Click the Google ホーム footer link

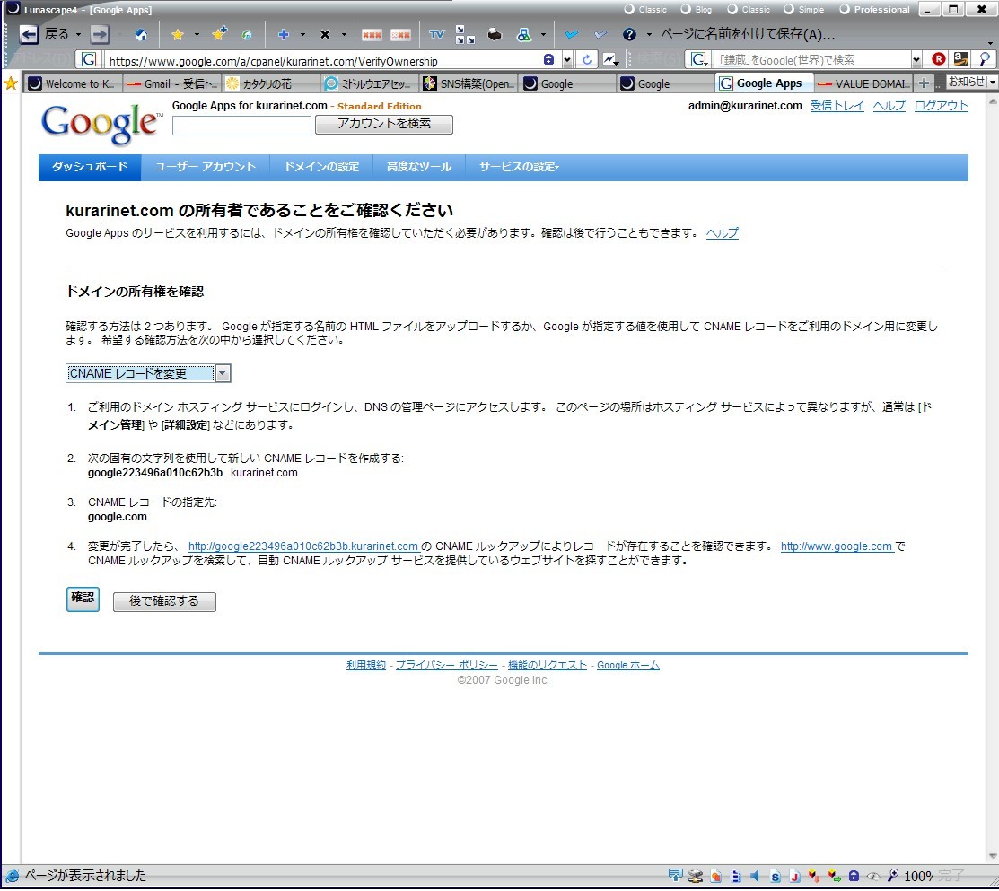(628, 665)
